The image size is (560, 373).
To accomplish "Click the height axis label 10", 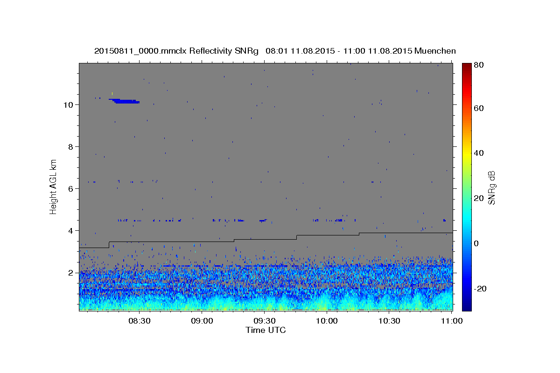I will point(68,105).
